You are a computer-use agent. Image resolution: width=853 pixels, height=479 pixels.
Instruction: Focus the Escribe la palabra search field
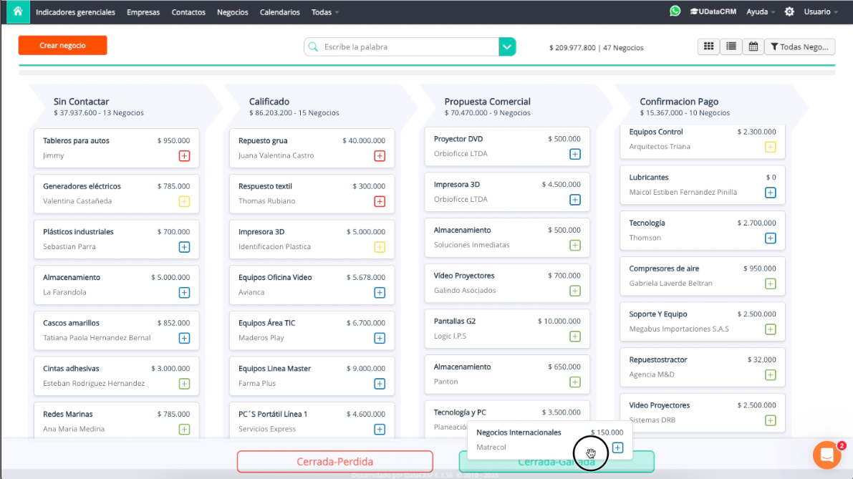[x=408, y=47]
